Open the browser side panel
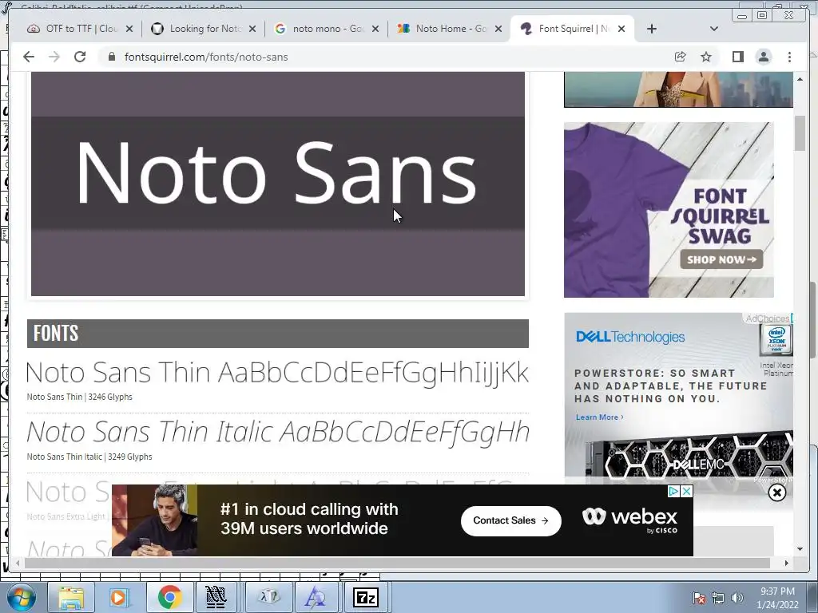The height and width of the screenshot is (613, 818). click(737, 57)
